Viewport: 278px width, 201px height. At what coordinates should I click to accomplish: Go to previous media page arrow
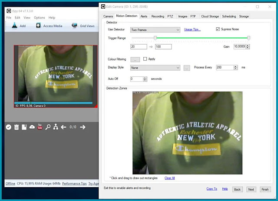(63, 127)
